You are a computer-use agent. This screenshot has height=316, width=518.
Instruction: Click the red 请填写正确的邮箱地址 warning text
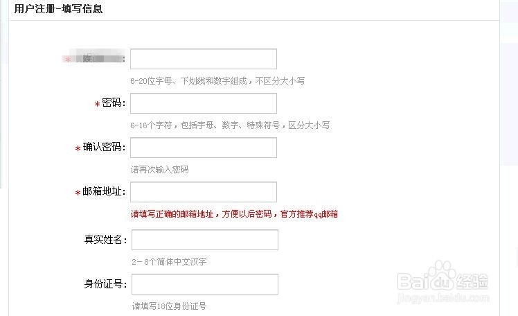(x=234, y=214)
